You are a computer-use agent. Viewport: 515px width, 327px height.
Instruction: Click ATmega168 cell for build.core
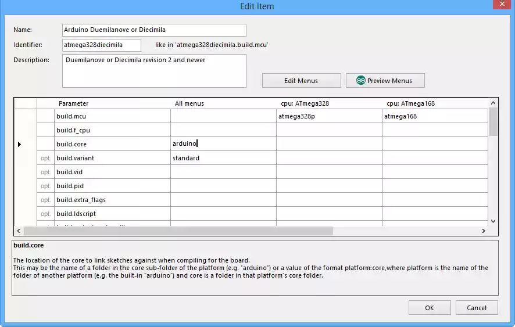(x=435, y=144)
